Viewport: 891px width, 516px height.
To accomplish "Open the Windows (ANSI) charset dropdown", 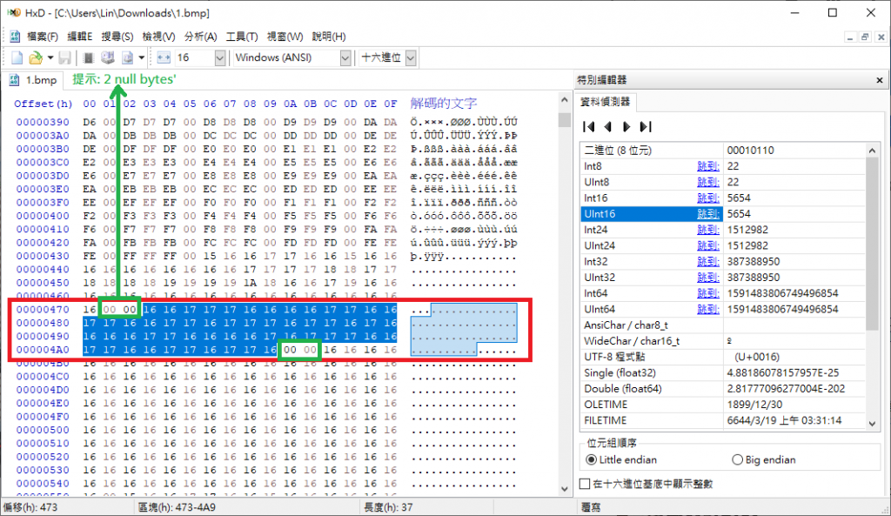I will (x=345, y=57).
